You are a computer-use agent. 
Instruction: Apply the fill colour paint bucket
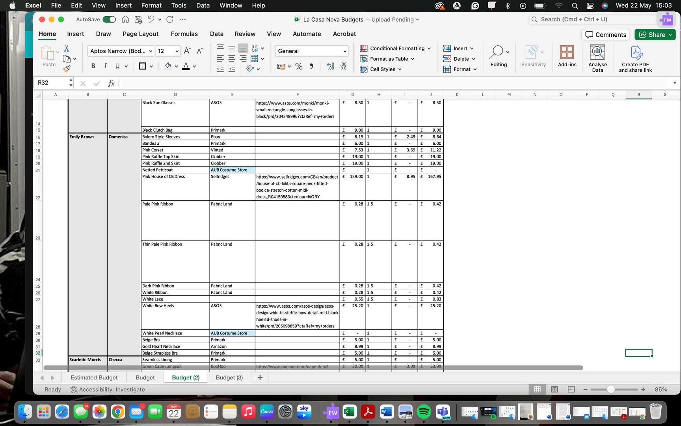(x=168, y=66)
